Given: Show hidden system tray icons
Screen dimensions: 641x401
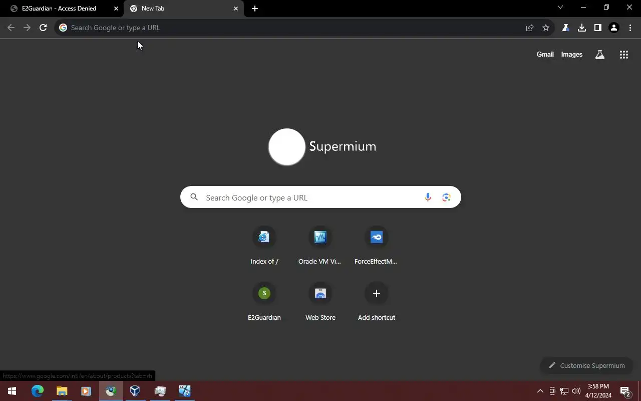Looking at the screenshot, I should tap(540, 391).
